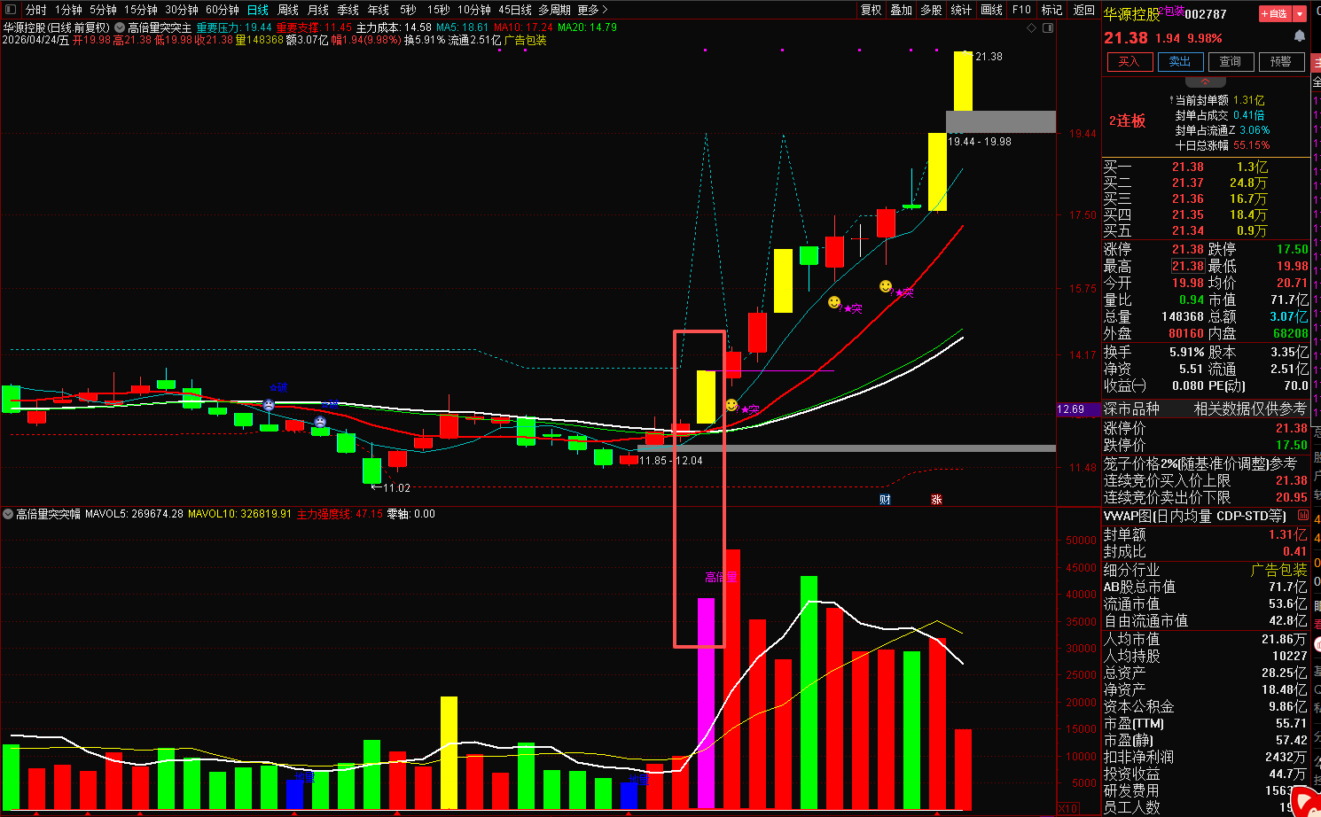Click the 查询 query button

pyautogui.click(x=1231, y=62)
